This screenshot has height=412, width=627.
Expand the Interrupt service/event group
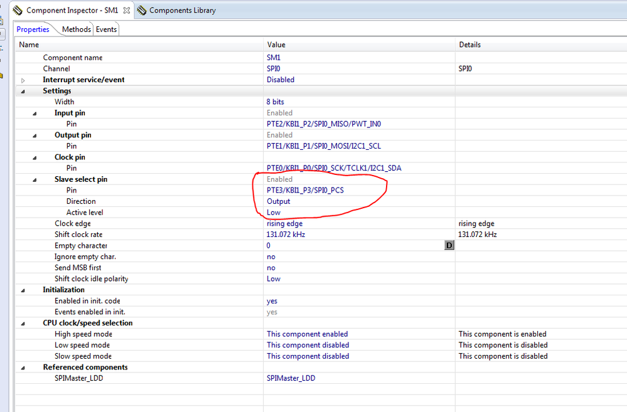pos(23,80)
